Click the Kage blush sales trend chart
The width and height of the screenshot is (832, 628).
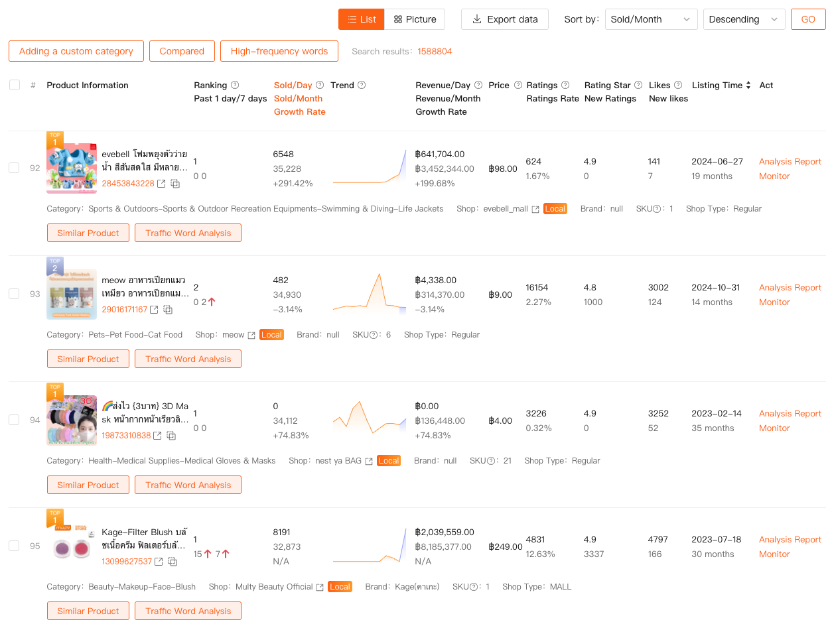[370, 546]
